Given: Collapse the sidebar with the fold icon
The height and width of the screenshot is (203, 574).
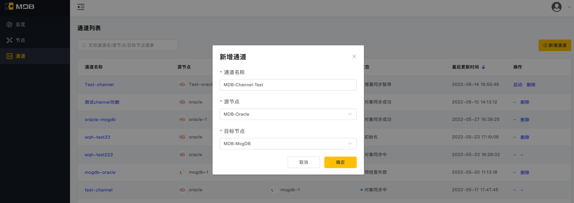Looking at the screenshot, I should (81, 7).
